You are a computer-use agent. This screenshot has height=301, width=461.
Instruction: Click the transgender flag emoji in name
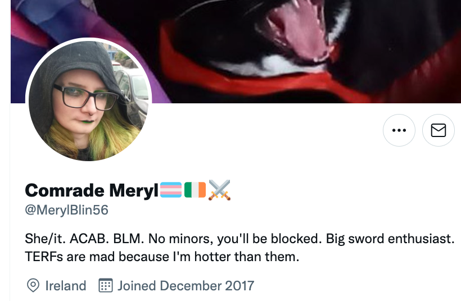coord(171,190)
